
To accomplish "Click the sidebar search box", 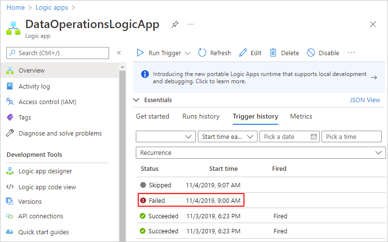I will point(58,53).
